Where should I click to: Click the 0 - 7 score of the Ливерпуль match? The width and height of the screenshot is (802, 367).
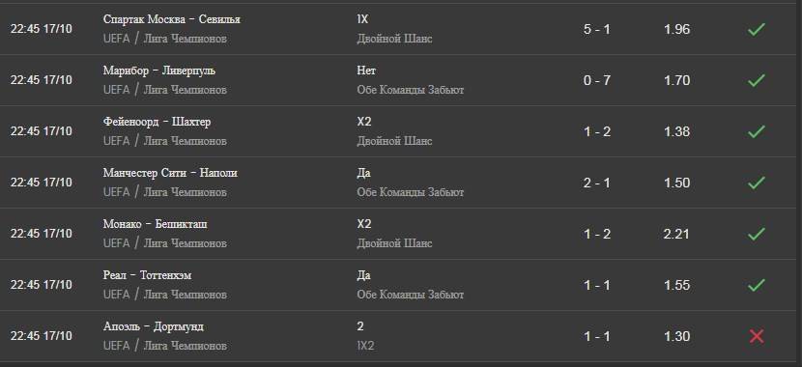597,80
